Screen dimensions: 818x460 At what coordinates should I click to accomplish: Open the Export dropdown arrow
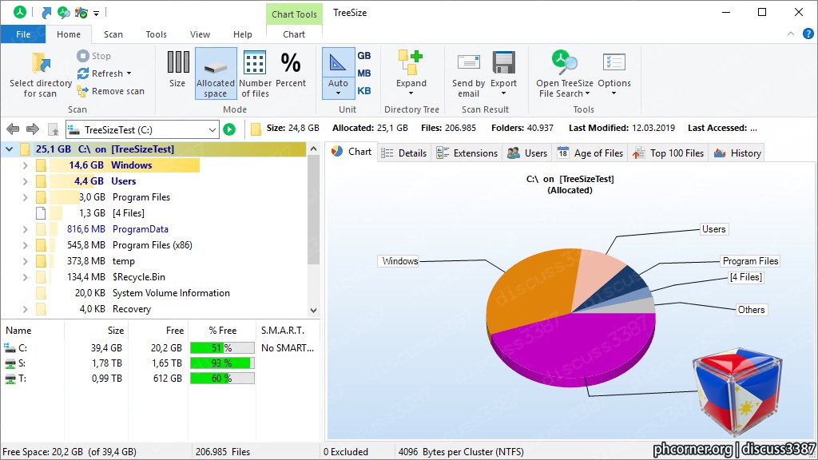pyautogui.click(x=503, y=93)
